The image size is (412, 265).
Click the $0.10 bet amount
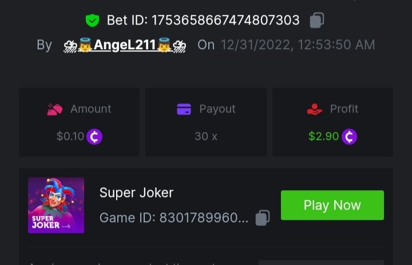pyautogui.click(x=70, y=136)
